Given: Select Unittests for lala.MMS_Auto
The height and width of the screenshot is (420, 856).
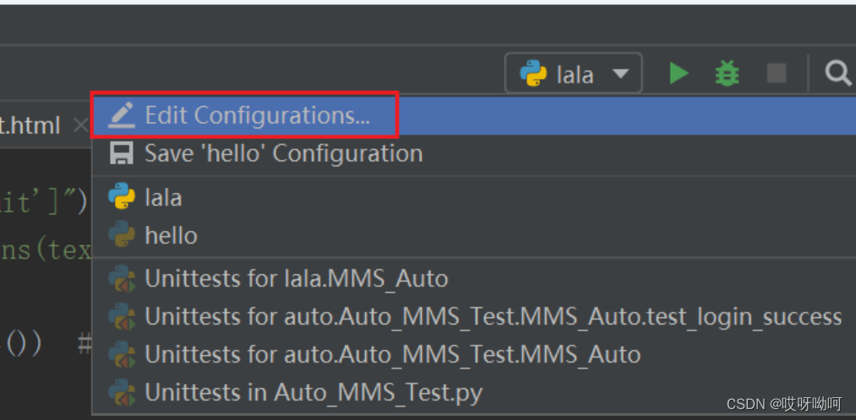Looking at the screenshot, I should click(296, 278).
